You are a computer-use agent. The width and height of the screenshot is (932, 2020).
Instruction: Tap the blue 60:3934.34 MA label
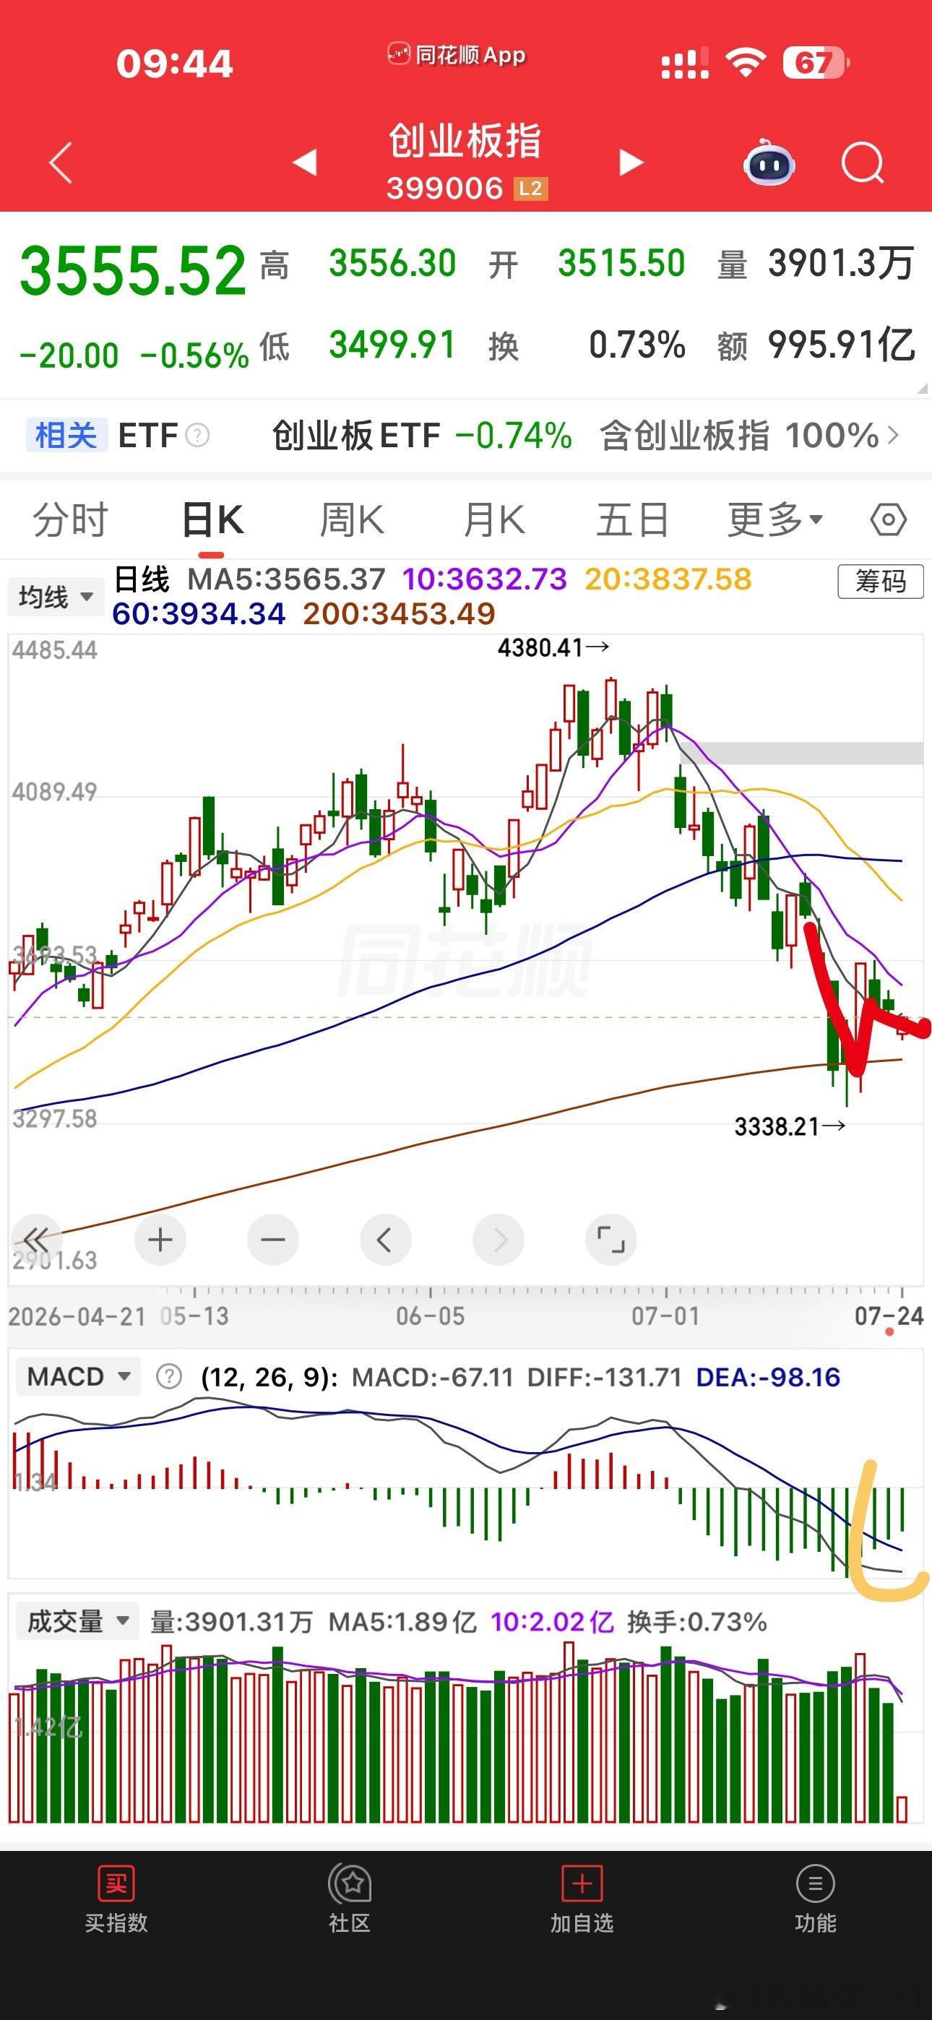point(199,614)
